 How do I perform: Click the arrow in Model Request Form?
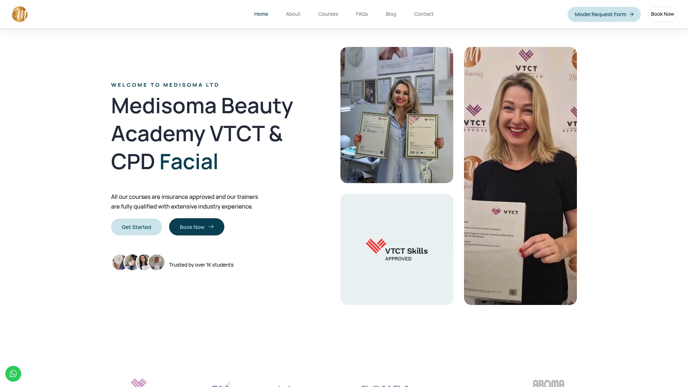click(x=631, y=14)
